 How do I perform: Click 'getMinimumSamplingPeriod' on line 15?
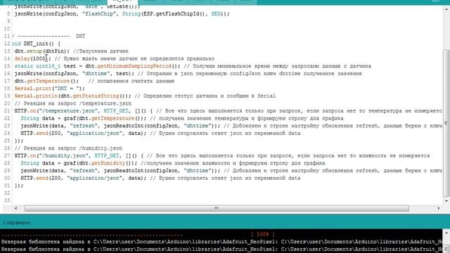pos(134,66)
